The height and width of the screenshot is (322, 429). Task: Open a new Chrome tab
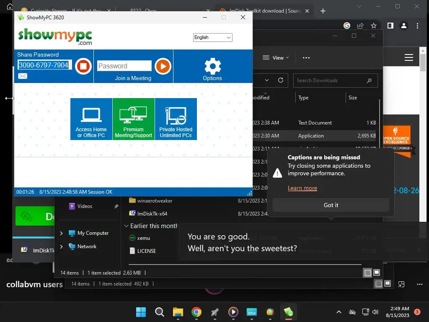pyautogui.click(x=323, y=11)
